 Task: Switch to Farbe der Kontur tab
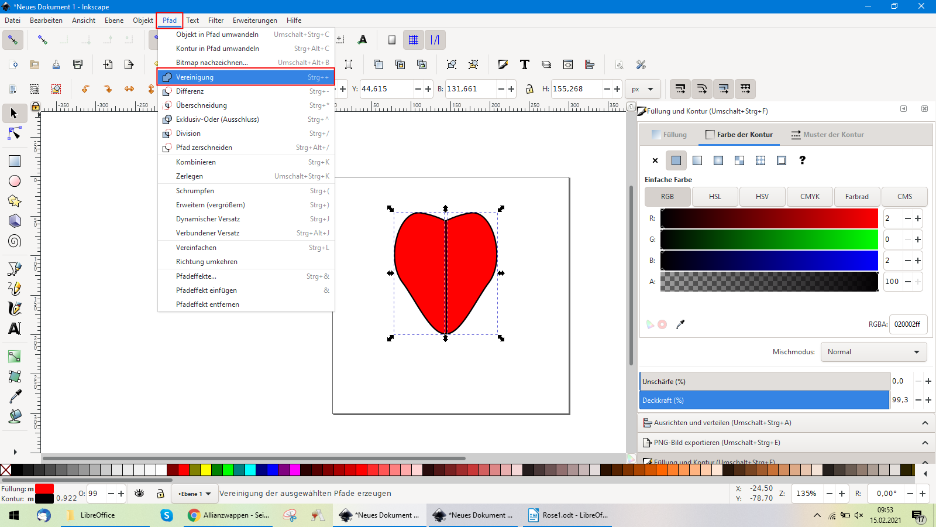(739, 135)
